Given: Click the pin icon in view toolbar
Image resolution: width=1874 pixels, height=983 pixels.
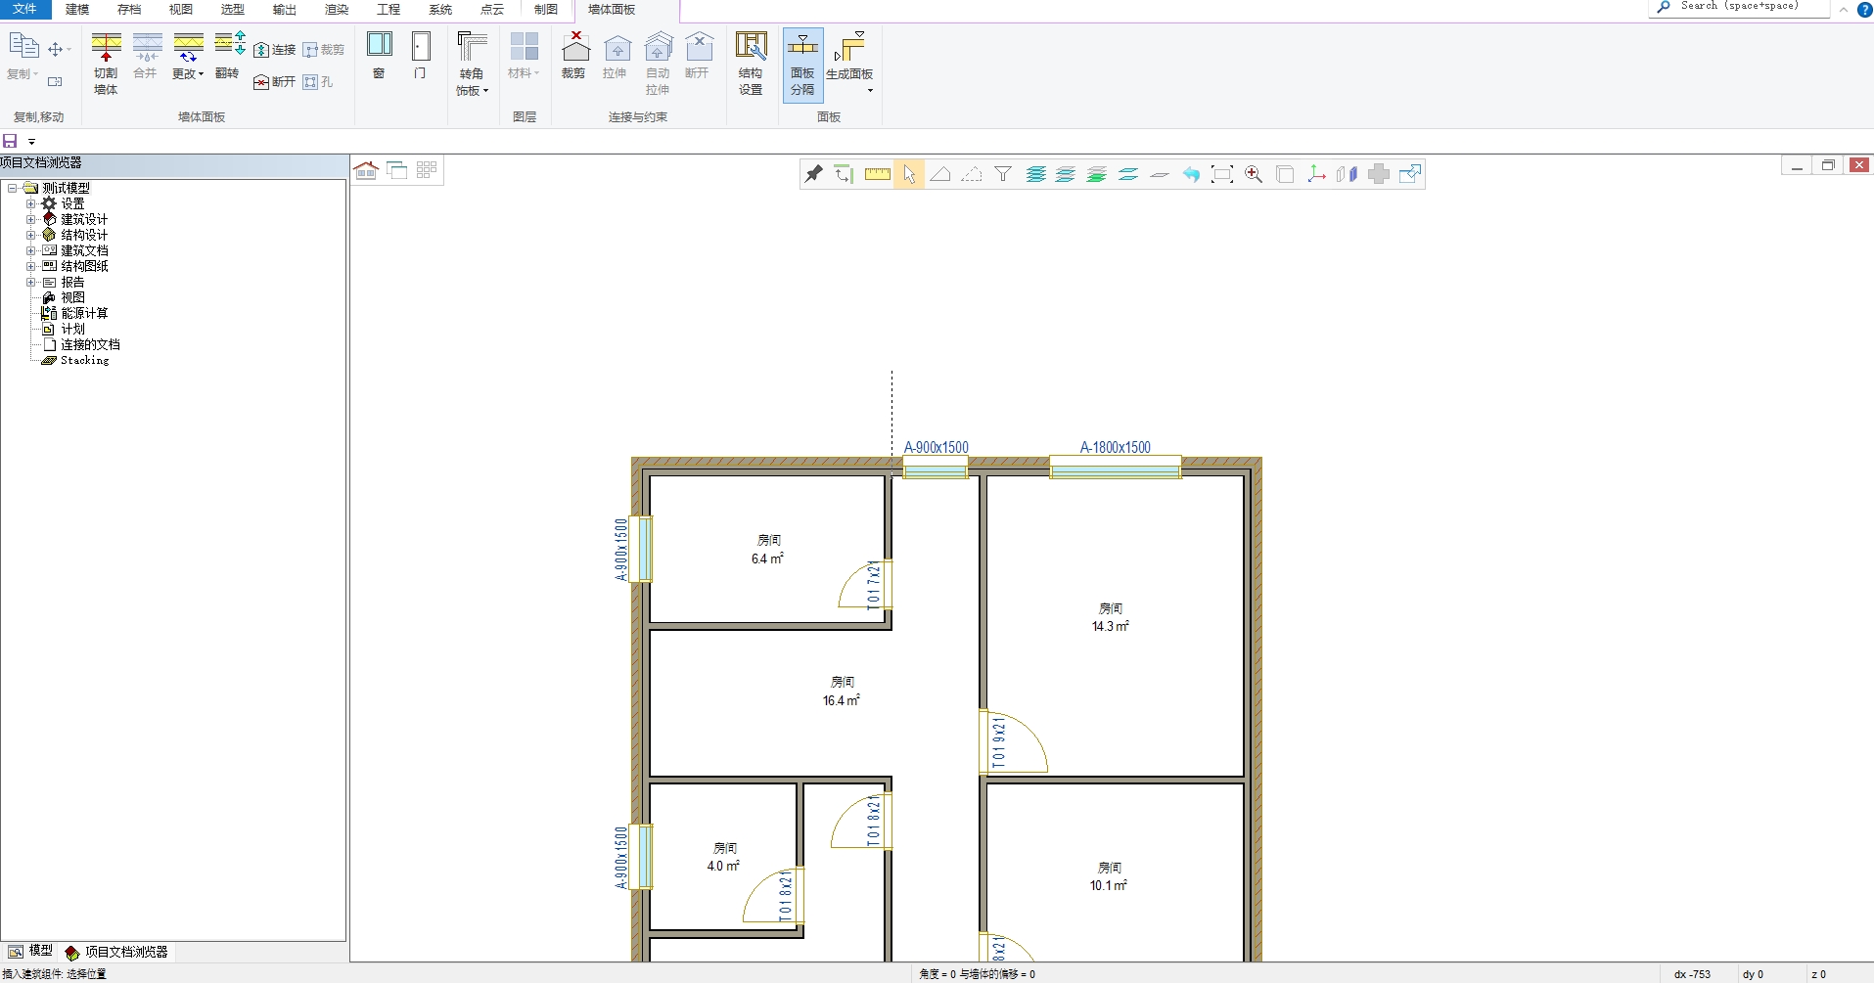Looking at the screenshot, I should pos(813,174).
